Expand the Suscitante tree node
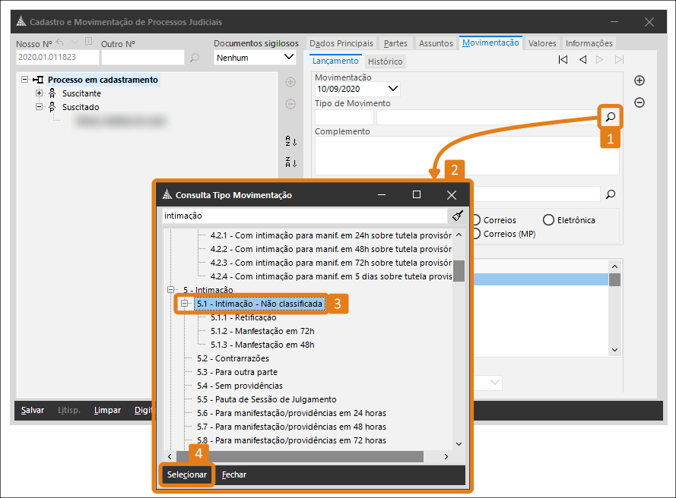Viewport: 676px width, 498px height. pos(40,93)
